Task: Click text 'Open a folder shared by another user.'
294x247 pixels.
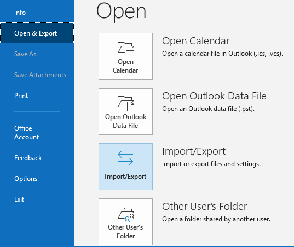Action: click(x=216, y=219)
